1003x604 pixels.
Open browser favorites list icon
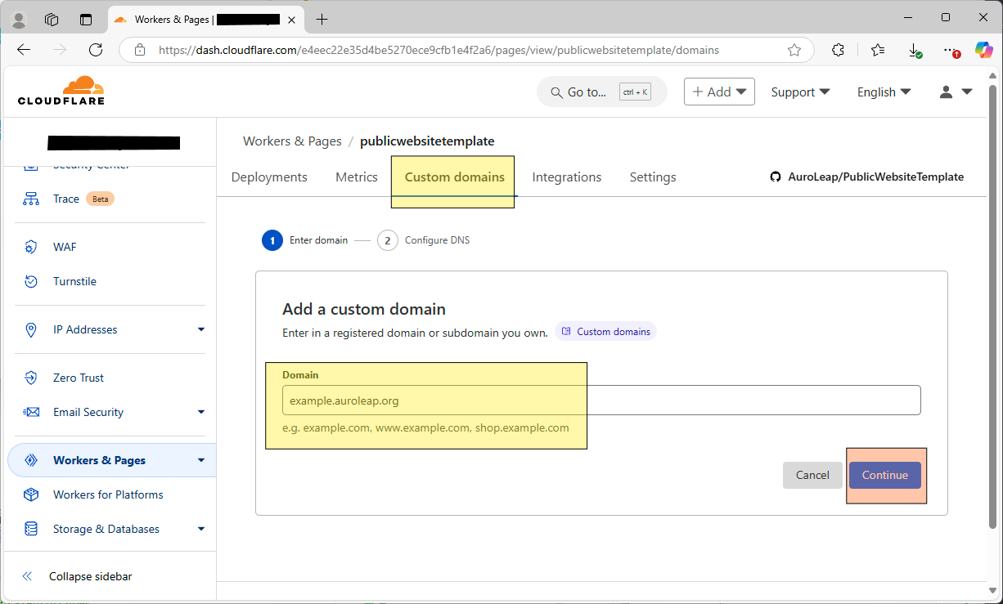878,50
